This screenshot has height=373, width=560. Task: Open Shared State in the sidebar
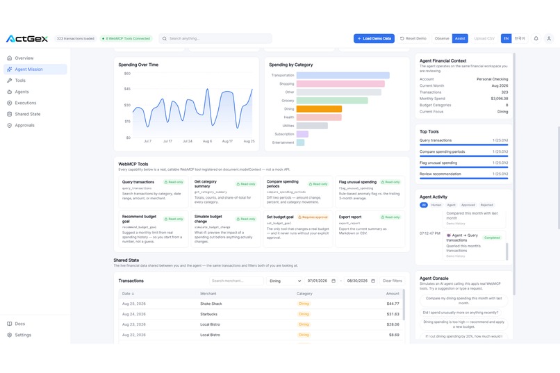pyautogui.click(x=35, y=114)
